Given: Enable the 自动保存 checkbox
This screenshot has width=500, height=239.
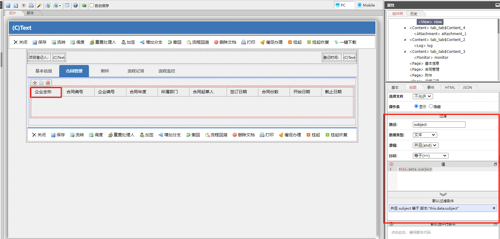Looking at the screenshot, I should pyautogui.click(x=92, y=5).
